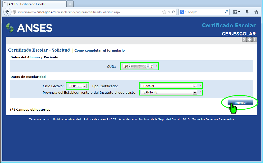Open the URL history dropdown arrow
Image resolution: width=263 pixels, height=163 pixels.
click(169, 12)
